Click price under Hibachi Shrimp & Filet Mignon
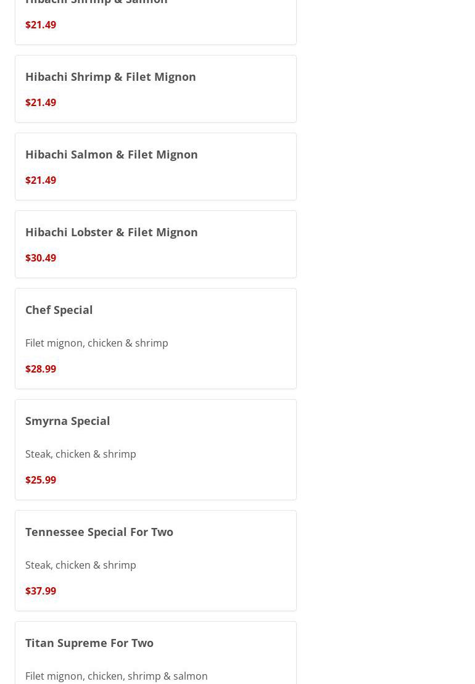 click(41, 102)
